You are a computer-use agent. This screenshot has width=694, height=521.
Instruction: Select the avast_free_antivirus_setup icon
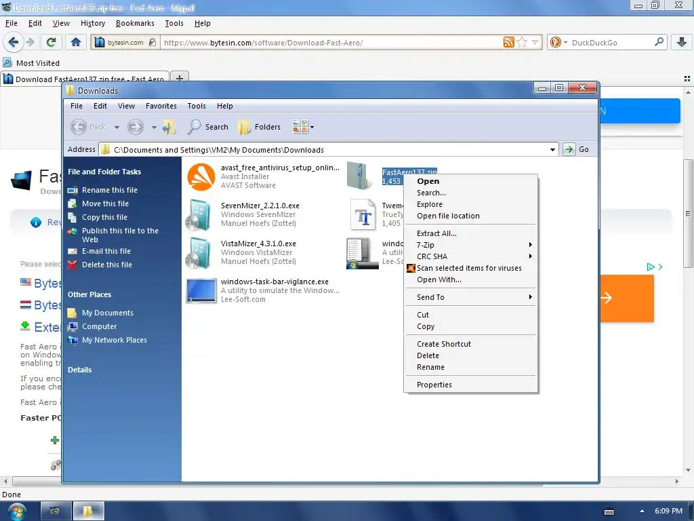201,176
